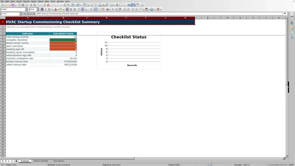The height and width of the screenshot is (166, 295).
Task: Click the zoom out minus button
Action: [x=268, y=165]
